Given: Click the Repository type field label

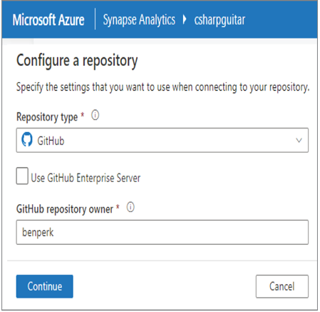Looking at the screenshot, I should [47, 117].
